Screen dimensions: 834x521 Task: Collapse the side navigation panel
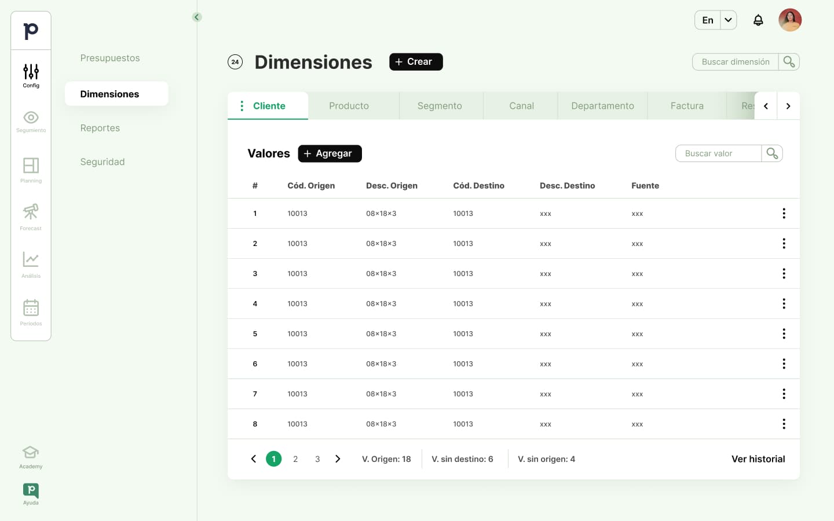[x=197, y=17]
